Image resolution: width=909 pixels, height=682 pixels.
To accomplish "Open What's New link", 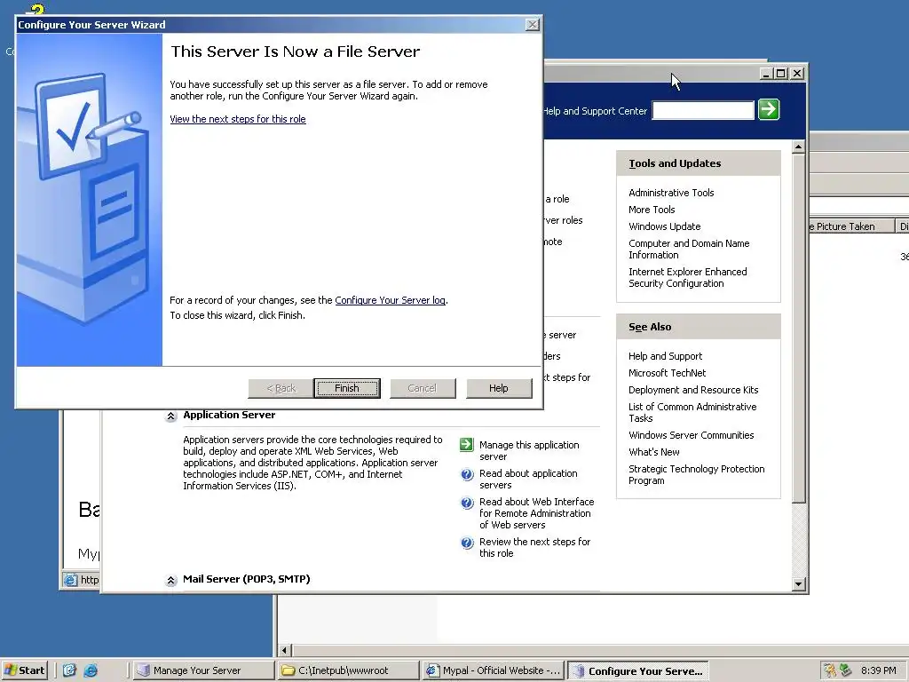I will coord(654,452).
